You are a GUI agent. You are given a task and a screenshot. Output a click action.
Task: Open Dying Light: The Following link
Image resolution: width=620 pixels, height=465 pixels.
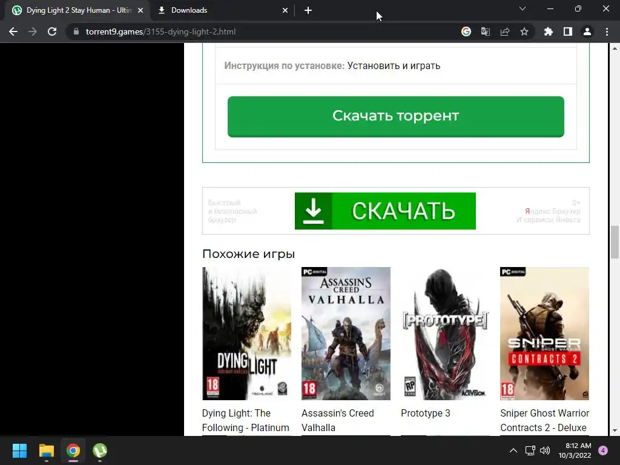pos(246,420)
